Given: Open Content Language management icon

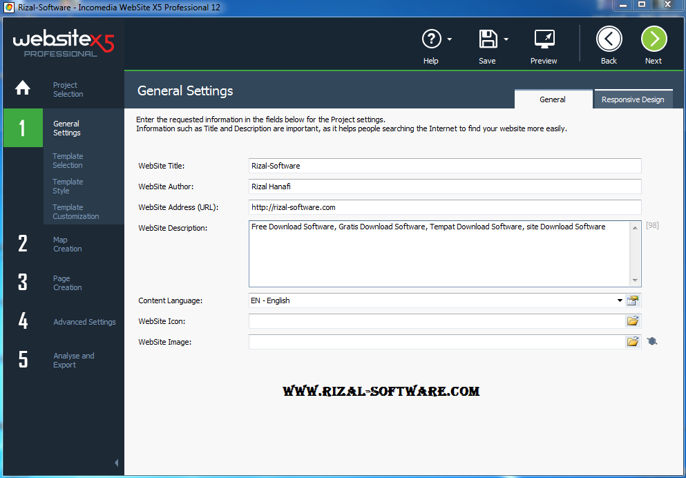Looking at the screenshot, I should [x=633, y=300].
